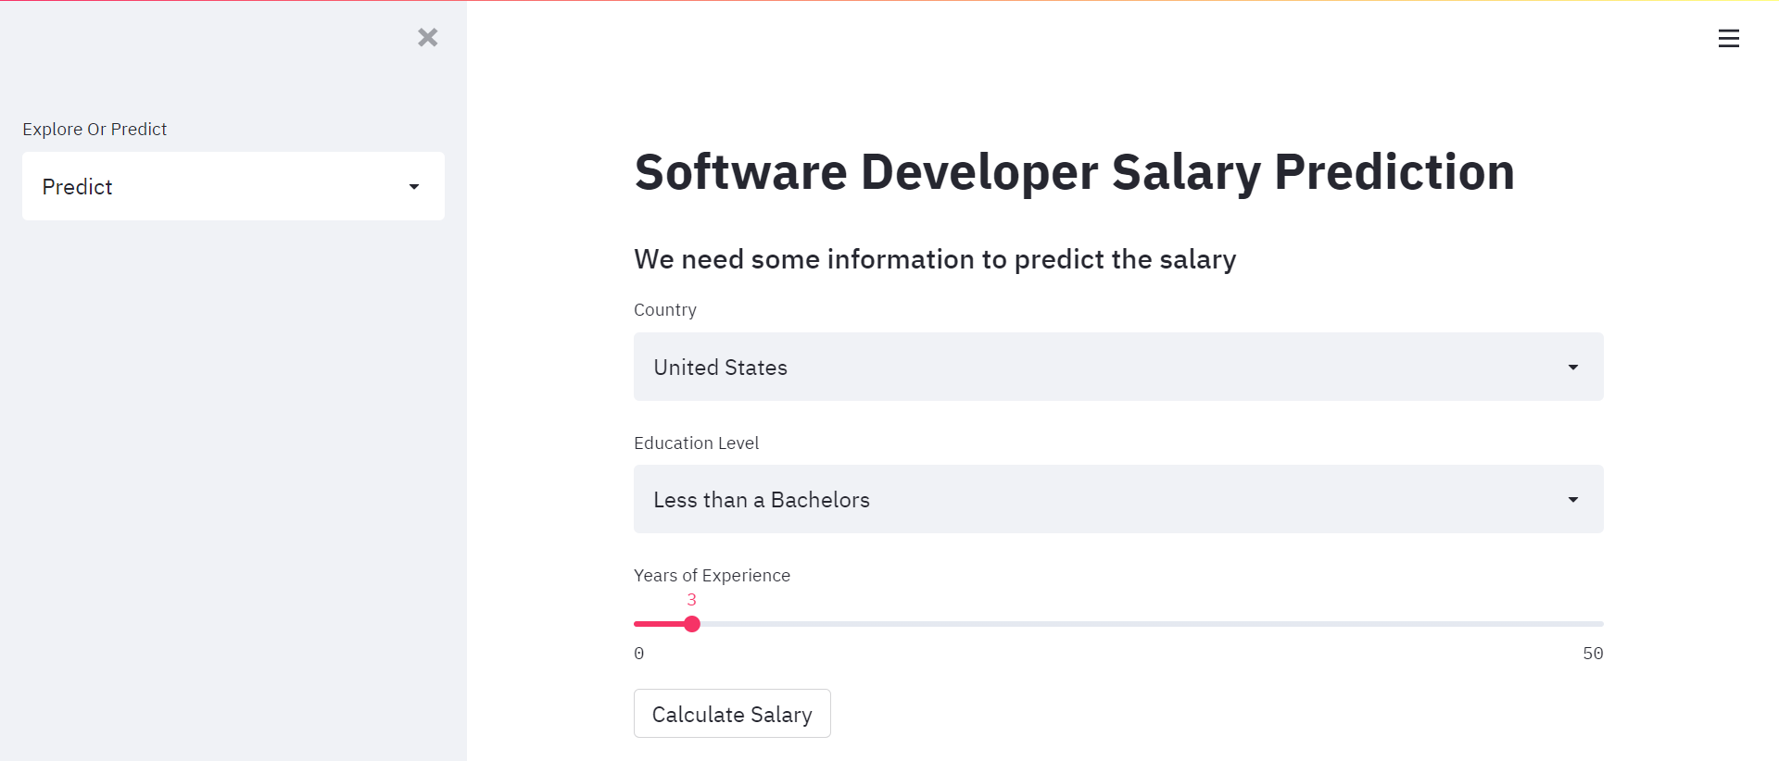Click the Software Developer Salary Prediction heading

coord(1074,172)
